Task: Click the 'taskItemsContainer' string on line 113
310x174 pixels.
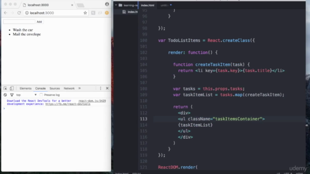Action: point(237,119)
